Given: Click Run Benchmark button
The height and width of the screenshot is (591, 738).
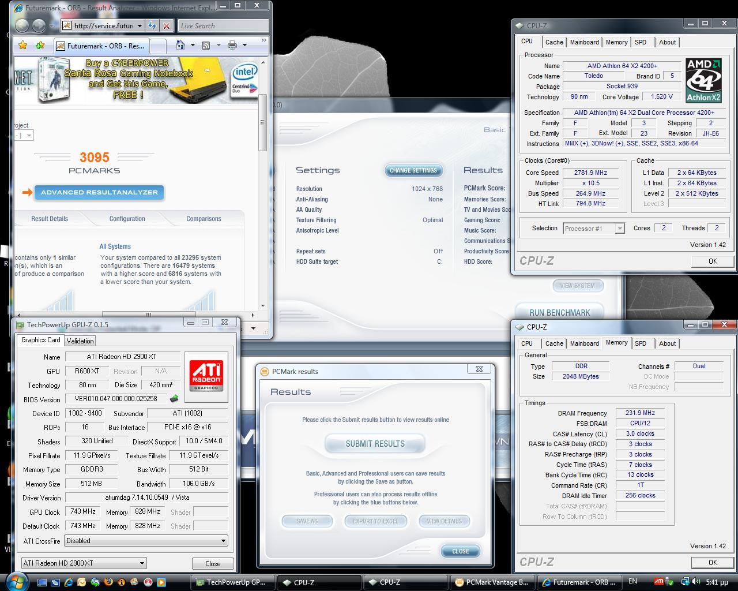Looking at the screenshot, I should [x=559, y=312].
